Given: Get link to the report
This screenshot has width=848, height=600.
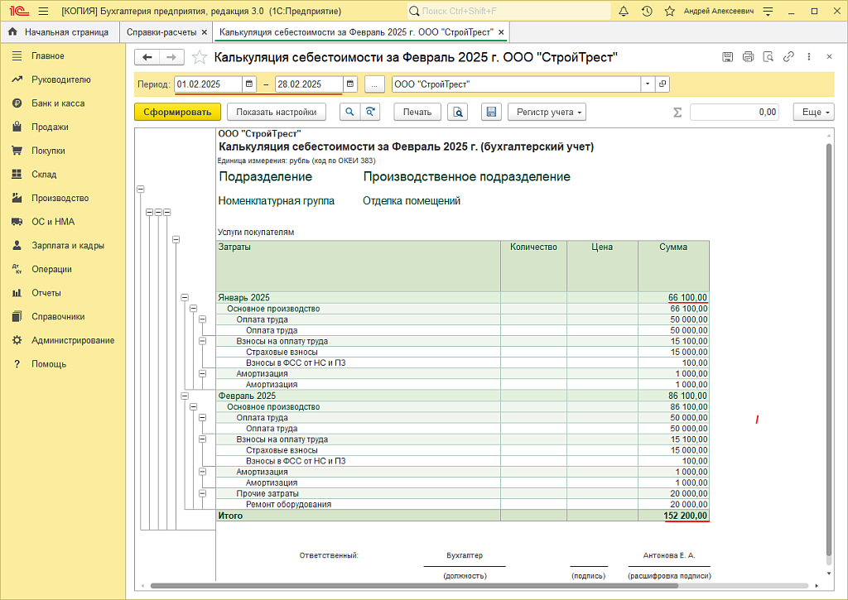Looking at the screenshot, I should (x=788, y=57).
